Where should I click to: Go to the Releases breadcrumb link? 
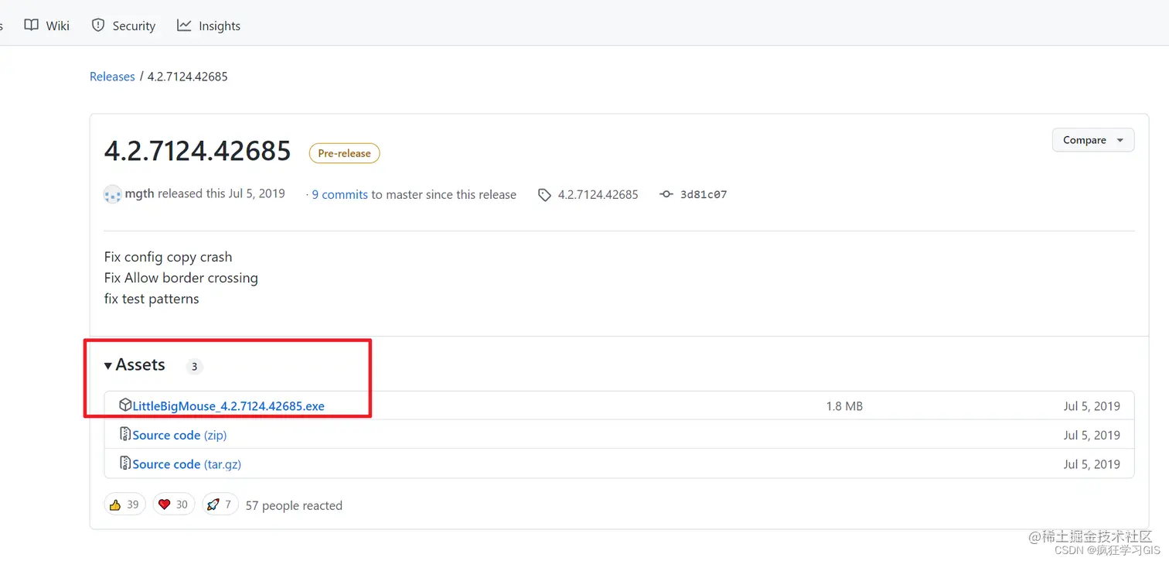click(112, 77)
